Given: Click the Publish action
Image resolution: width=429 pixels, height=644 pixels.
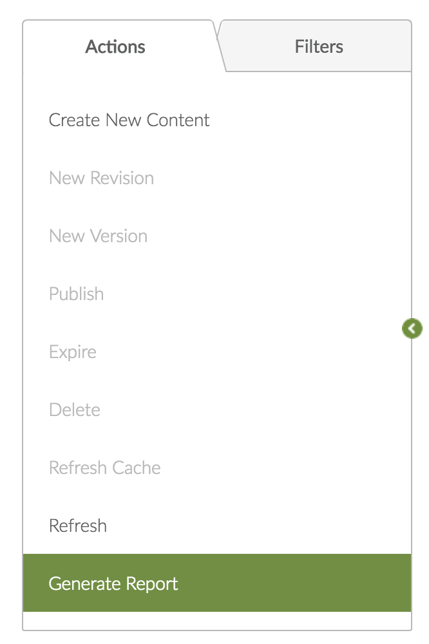Looking at the screenshot, I should click(x=76, y=294).
